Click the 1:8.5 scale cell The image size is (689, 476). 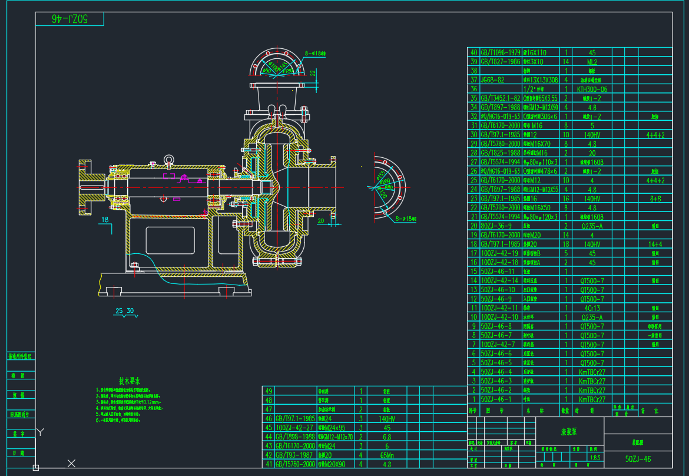pos(595,456)
